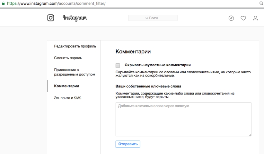The height and width of the screenshot is (154, 264).
Task: Click the textarea resize handle corner
Action: [x=250, y=135]
